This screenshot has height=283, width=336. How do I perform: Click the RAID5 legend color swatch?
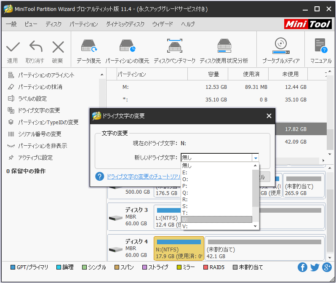[205, 267]
